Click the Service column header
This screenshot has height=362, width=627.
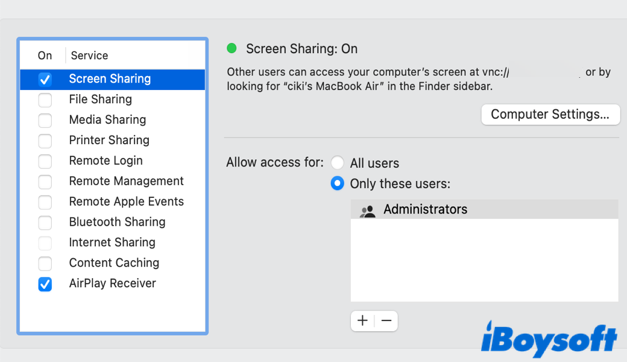pos(89,56)
